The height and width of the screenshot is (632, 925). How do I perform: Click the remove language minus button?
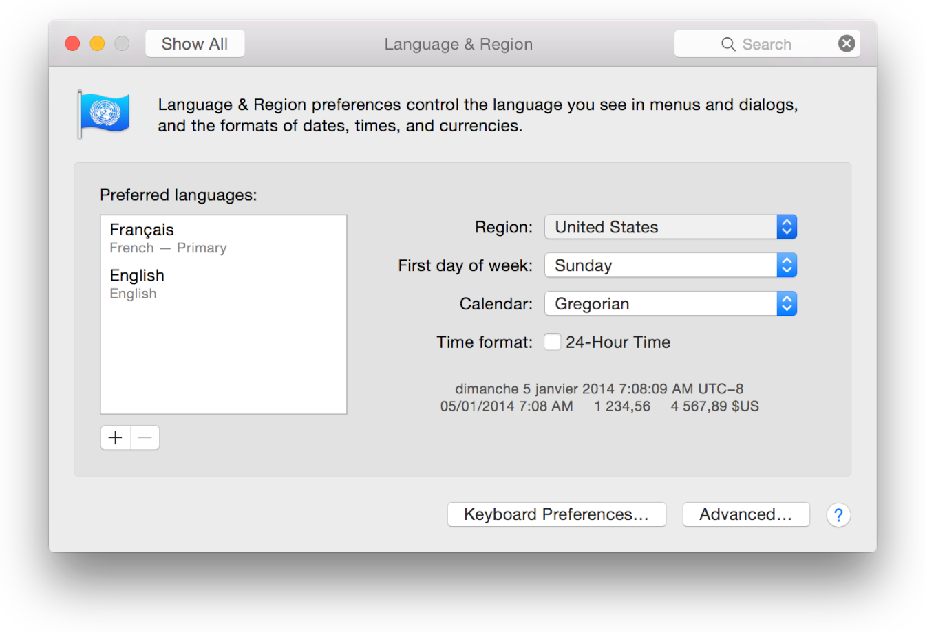[145, 437]
